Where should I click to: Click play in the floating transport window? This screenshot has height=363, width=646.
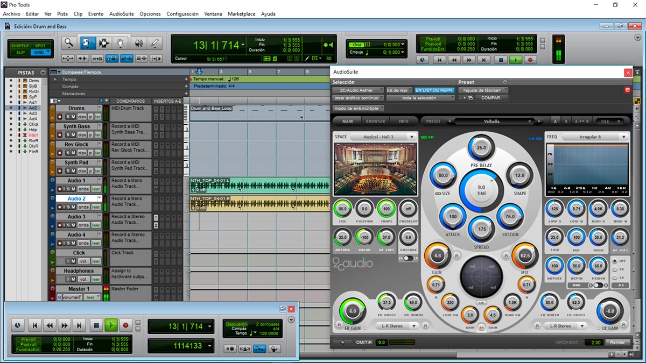tap(111, 325)
